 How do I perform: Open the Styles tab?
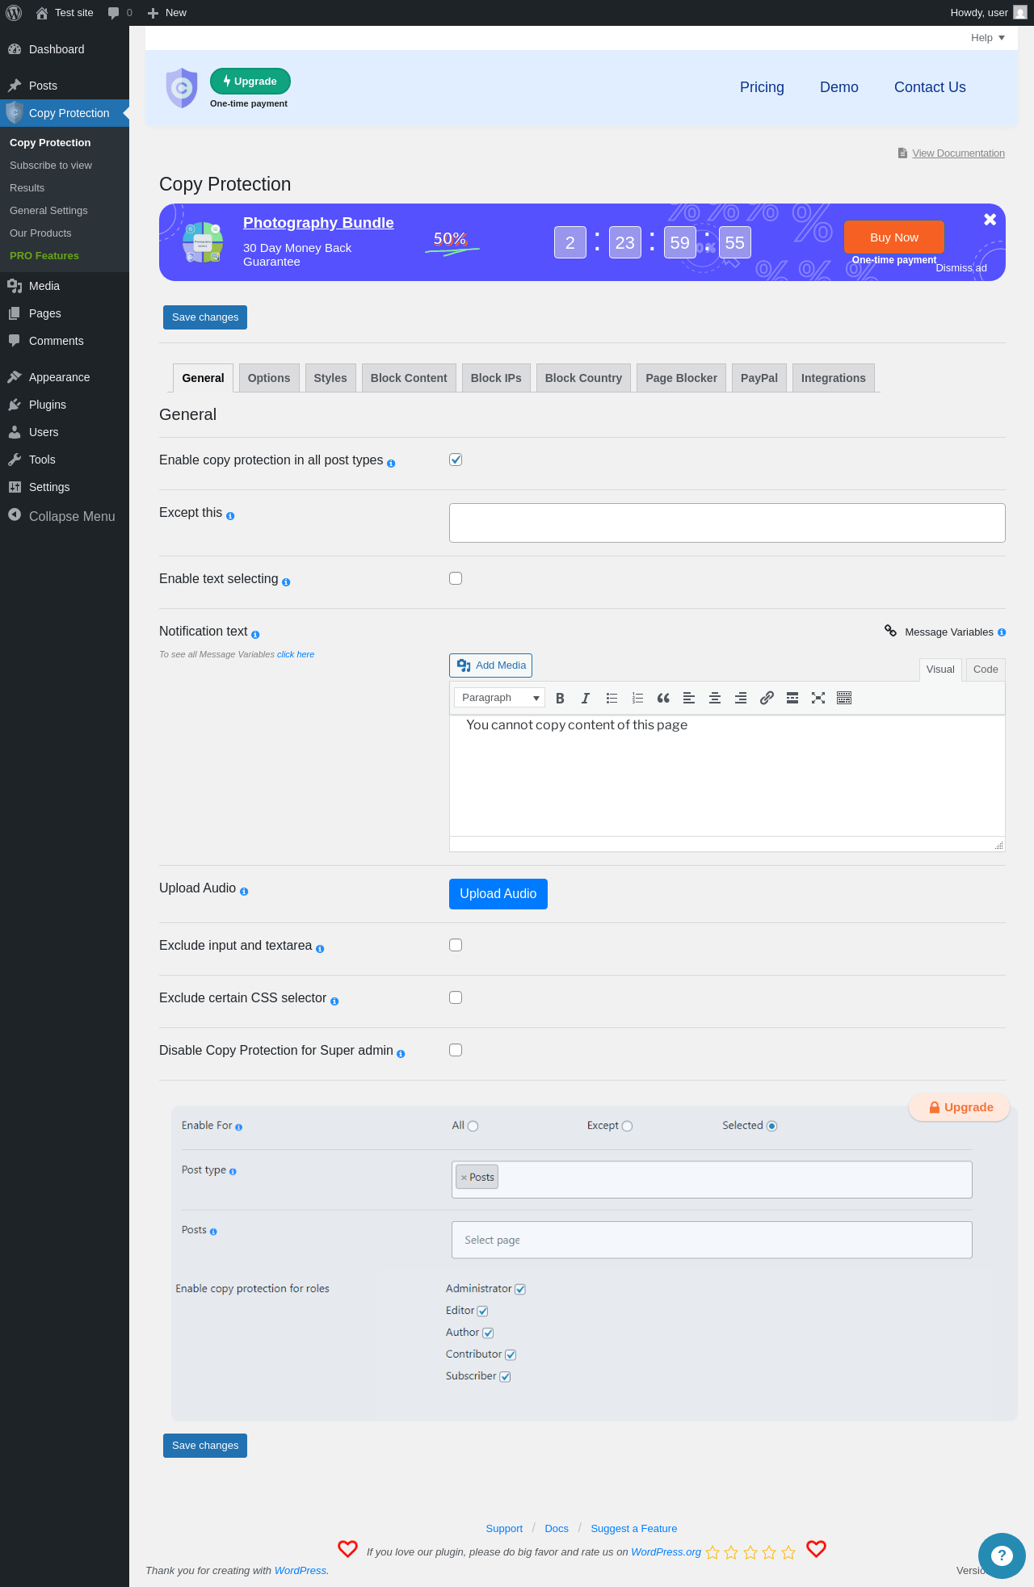pyautogui.click(x=330, y=378)
